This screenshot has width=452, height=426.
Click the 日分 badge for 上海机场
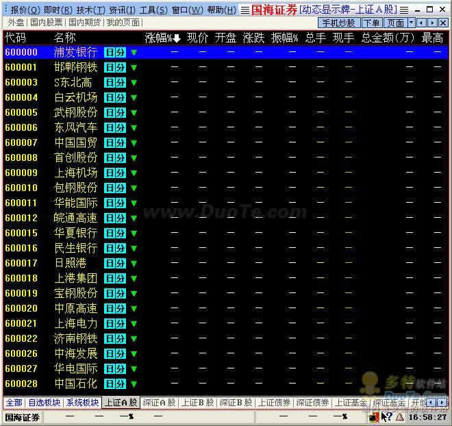point(115,173)
